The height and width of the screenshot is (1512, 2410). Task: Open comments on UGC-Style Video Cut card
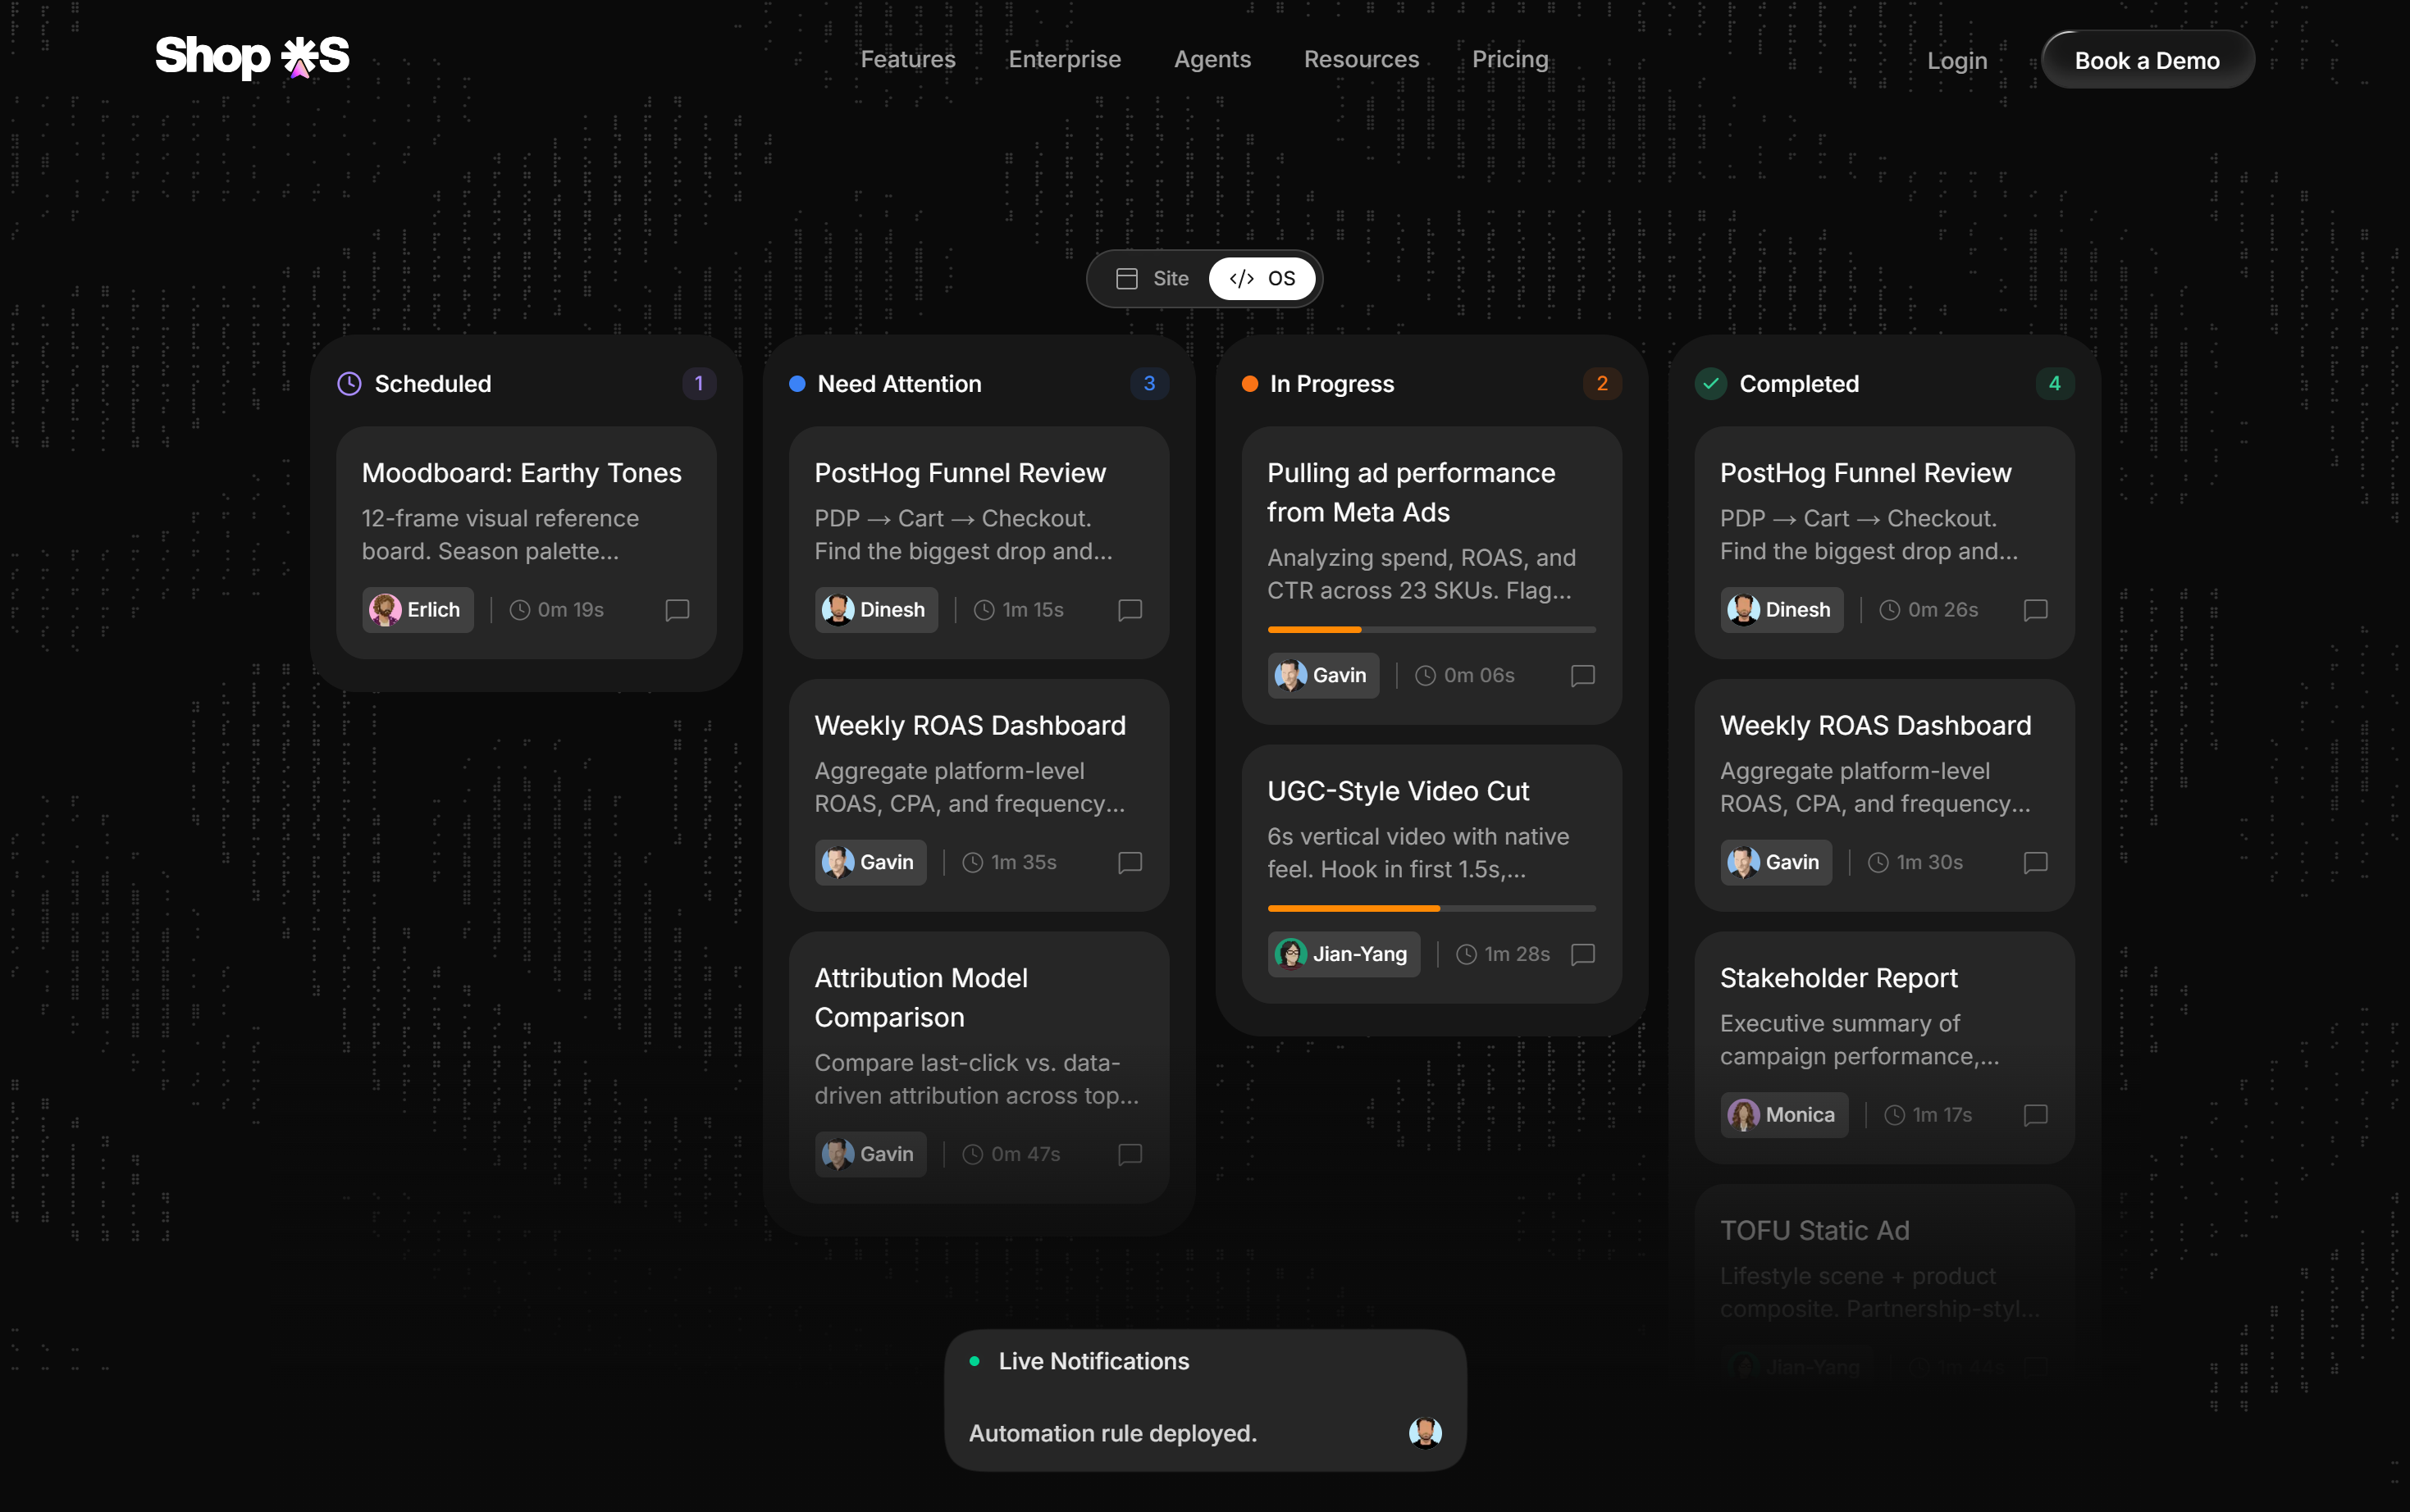[x=1582, y=954]
